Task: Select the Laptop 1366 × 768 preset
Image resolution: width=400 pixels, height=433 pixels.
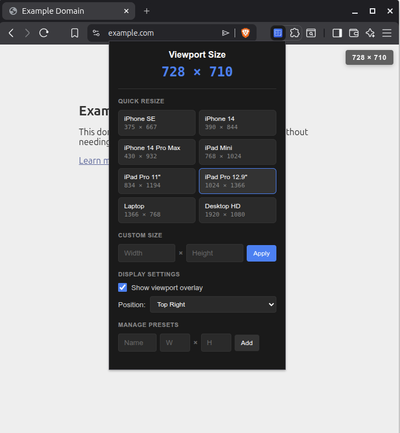Action: [x=157, y=210]
